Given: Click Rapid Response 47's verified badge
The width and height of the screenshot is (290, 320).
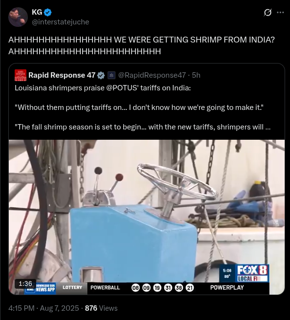Looking at the screenshot, I should [101, 75].
